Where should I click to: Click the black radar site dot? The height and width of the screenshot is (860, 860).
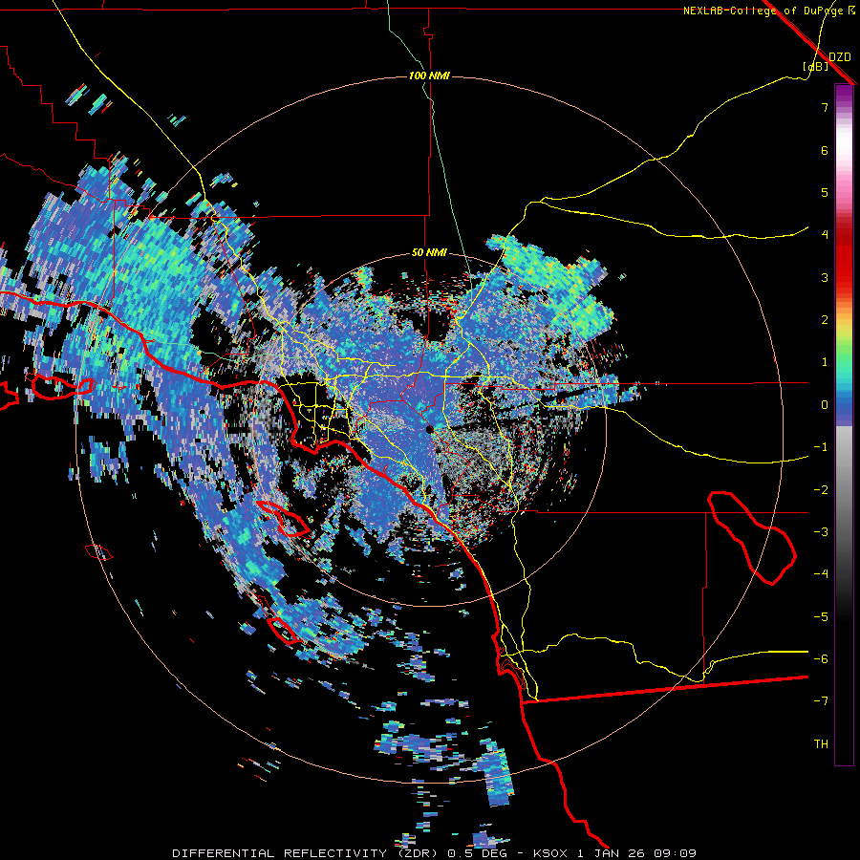[429, 429]
